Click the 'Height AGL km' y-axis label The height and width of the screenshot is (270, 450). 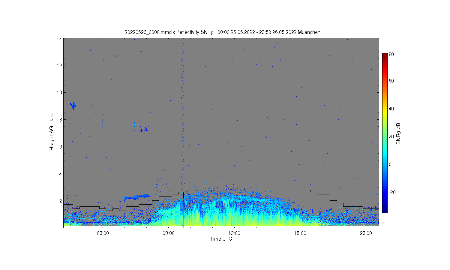coord(52,132)
